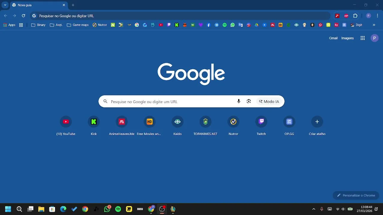Open Windows taskbar search
The height and width of the screenshot is (215, 383).
click(x=19, y=209)
